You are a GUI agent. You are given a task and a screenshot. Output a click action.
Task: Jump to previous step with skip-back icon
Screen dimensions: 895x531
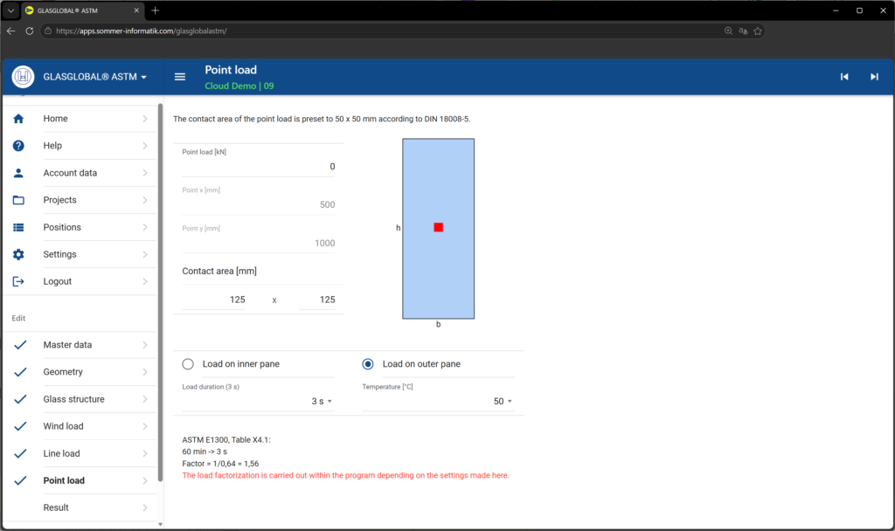pos(844,77)
